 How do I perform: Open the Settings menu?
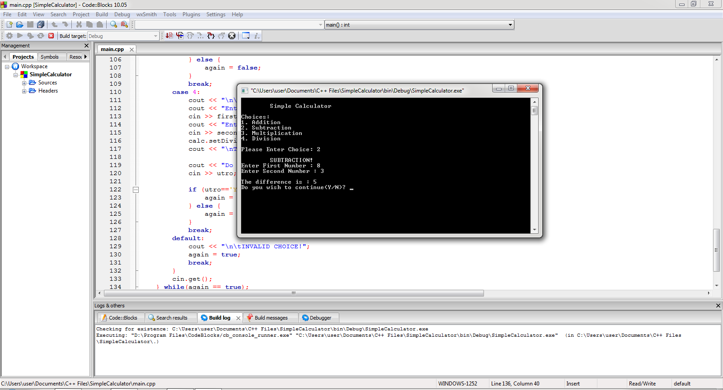[216, 14]
